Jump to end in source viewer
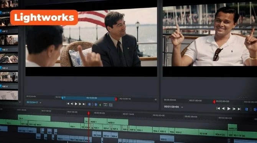 [84, 104]
